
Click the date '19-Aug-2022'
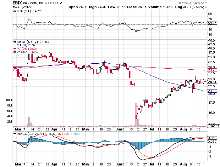pos(22,7)
